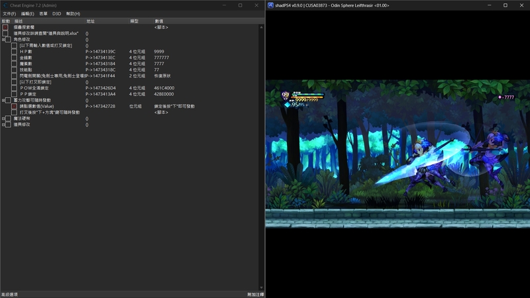Click the value 77 in the address list
530x298 pixels.
point(156,70)
